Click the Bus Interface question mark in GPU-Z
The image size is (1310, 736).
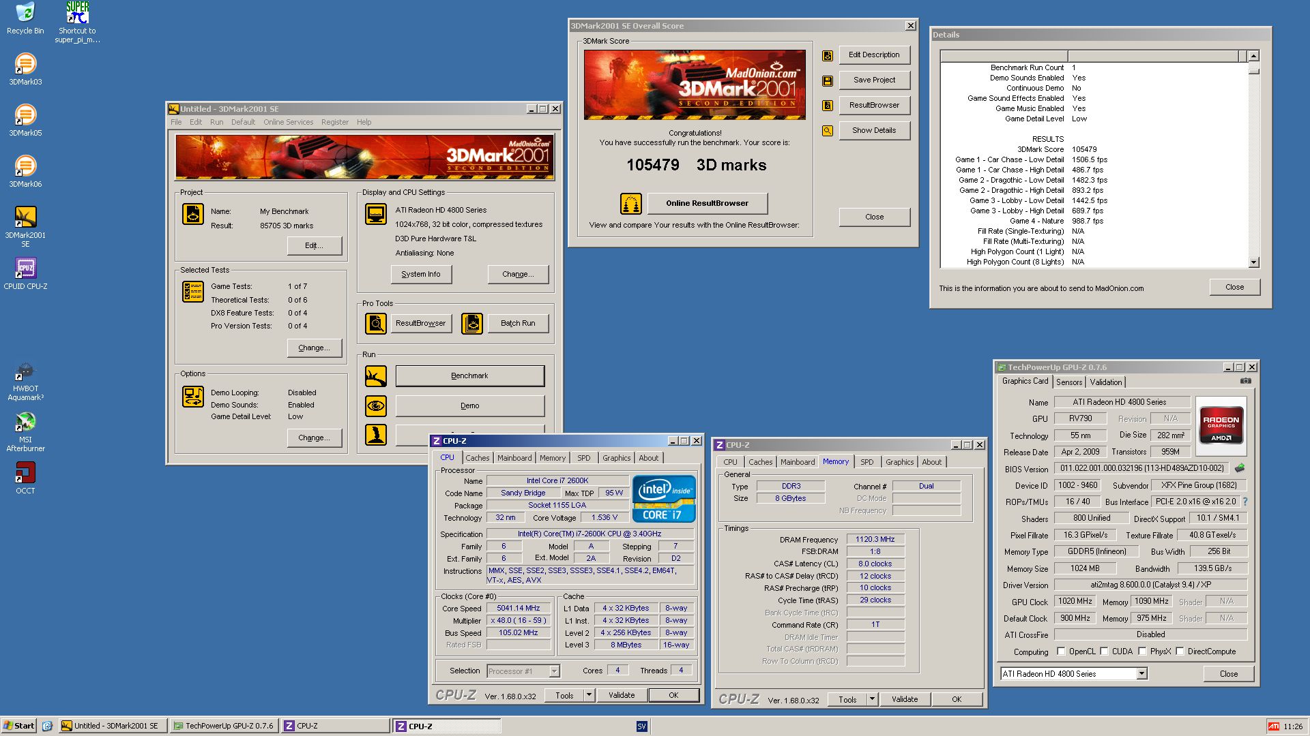coord(1245,502)
